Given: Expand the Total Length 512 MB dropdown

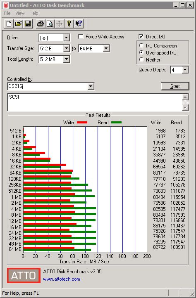Looking at the screenshot, I should (x=66, y=59).
